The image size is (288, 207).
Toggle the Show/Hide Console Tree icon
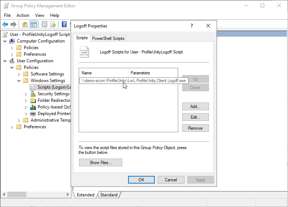(34, 24)
